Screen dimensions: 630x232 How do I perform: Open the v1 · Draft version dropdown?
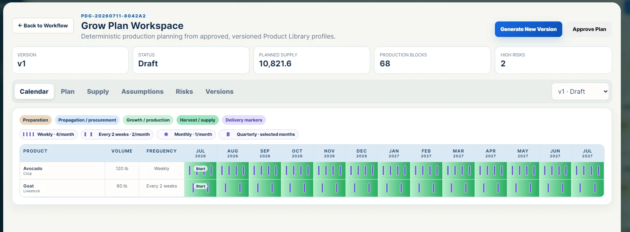click(580, 91)
